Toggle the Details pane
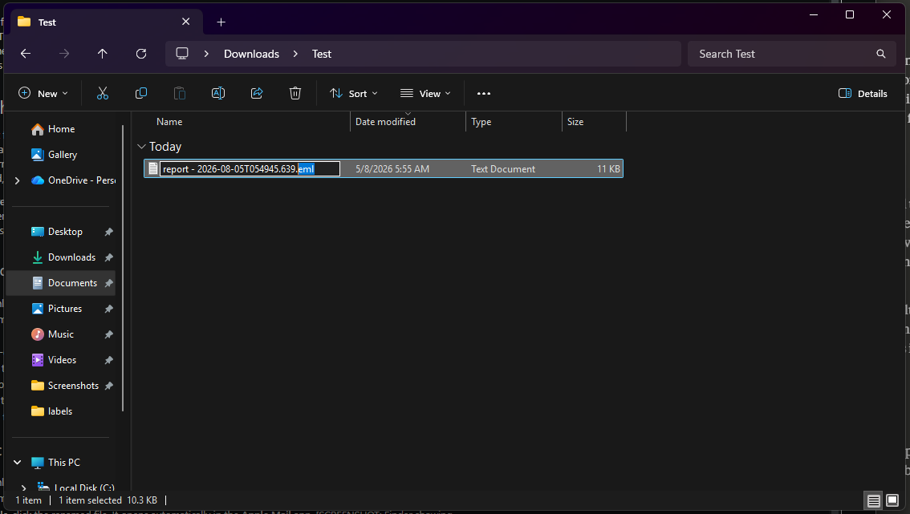Viewport: 910px width, 514px height. coord(863,93)
